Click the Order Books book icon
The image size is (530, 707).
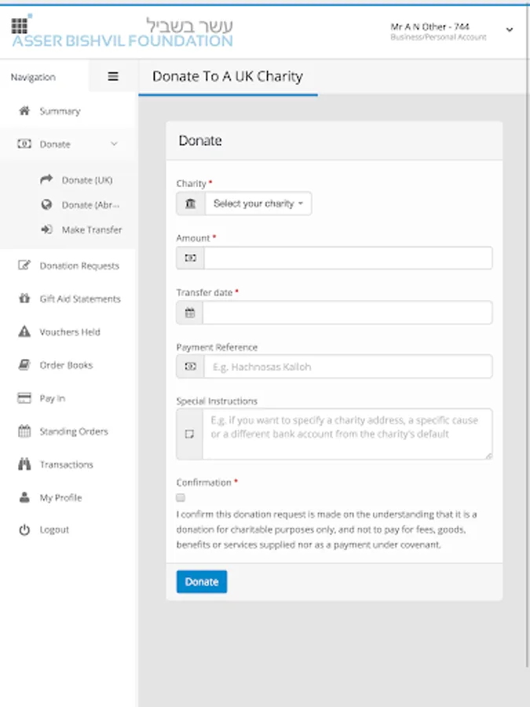coord(24,365)
